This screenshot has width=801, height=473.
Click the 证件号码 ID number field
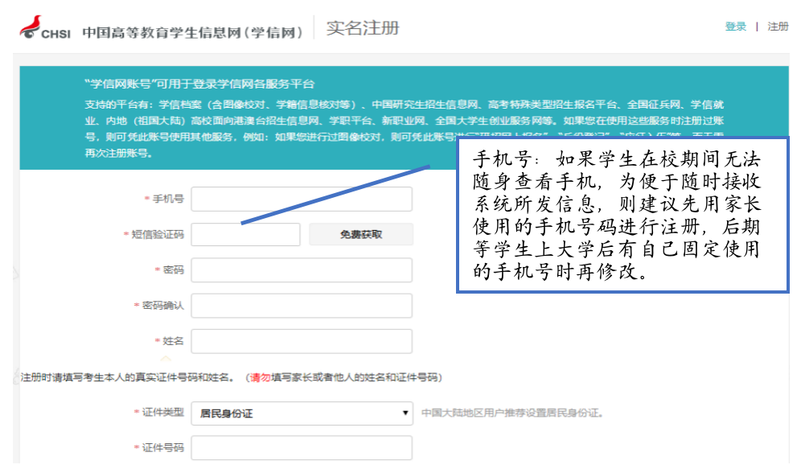pyautogui.click(x=302, y=447)
